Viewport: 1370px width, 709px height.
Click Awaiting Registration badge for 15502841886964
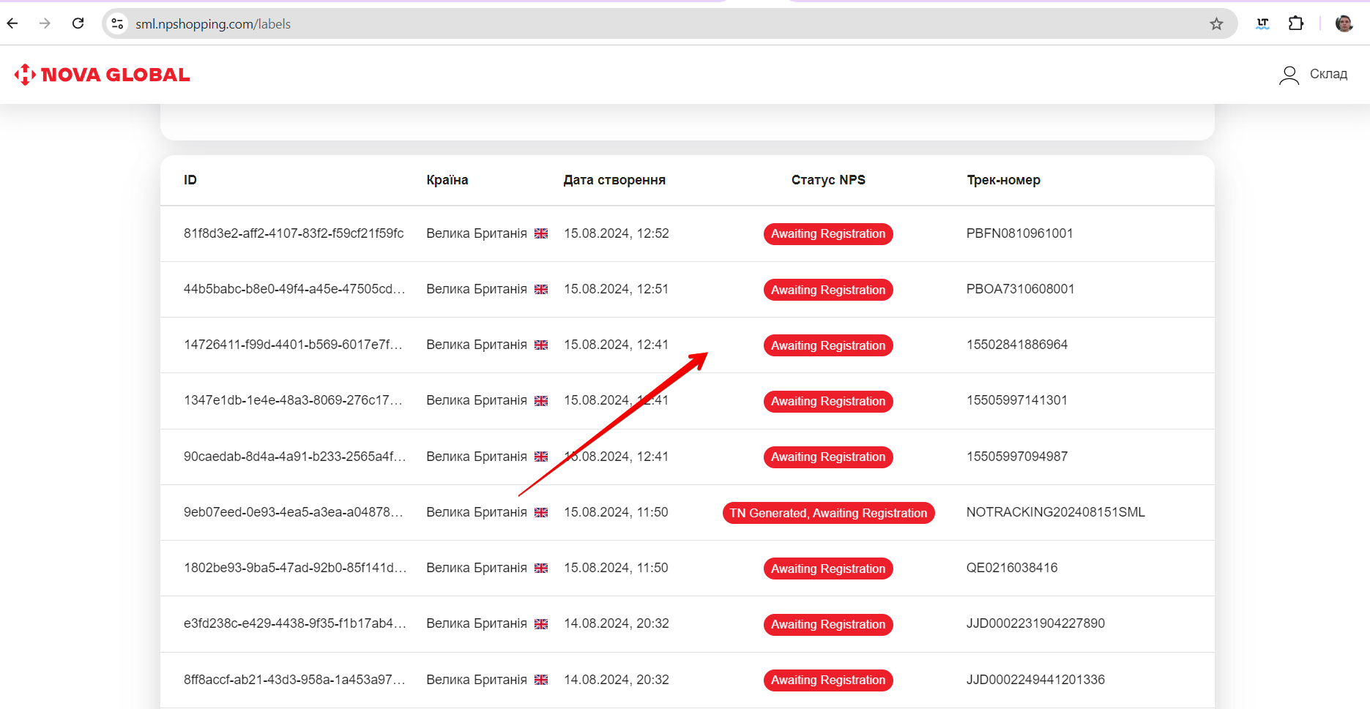pos(828,345)
